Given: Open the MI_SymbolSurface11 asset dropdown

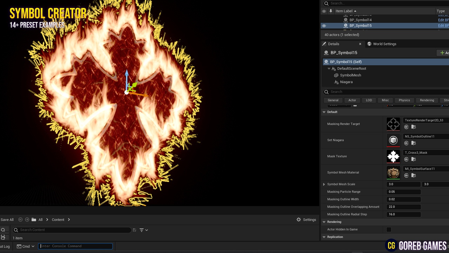Looking at the screenshot, I should [426, 169].
